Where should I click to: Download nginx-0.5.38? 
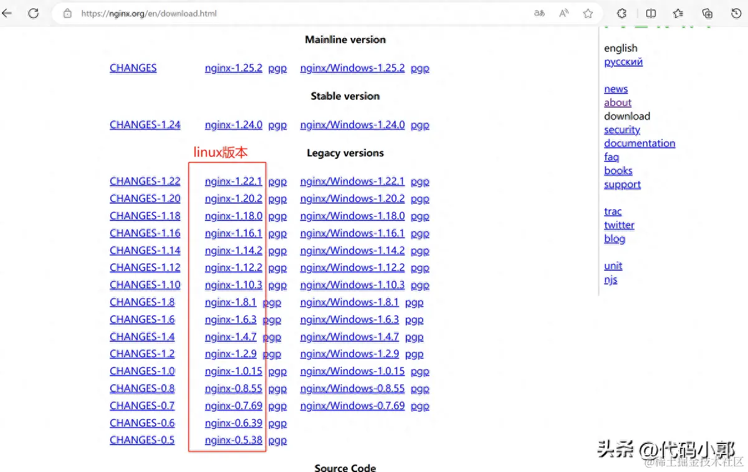234,440
